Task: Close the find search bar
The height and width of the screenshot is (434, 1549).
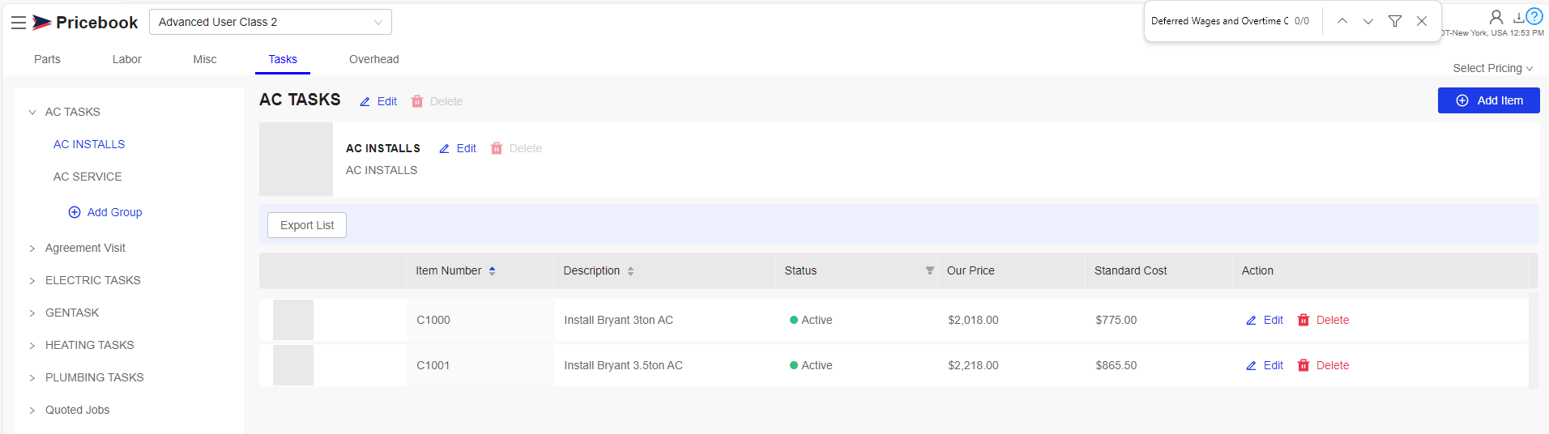Action: click(x=1422, y=21)
